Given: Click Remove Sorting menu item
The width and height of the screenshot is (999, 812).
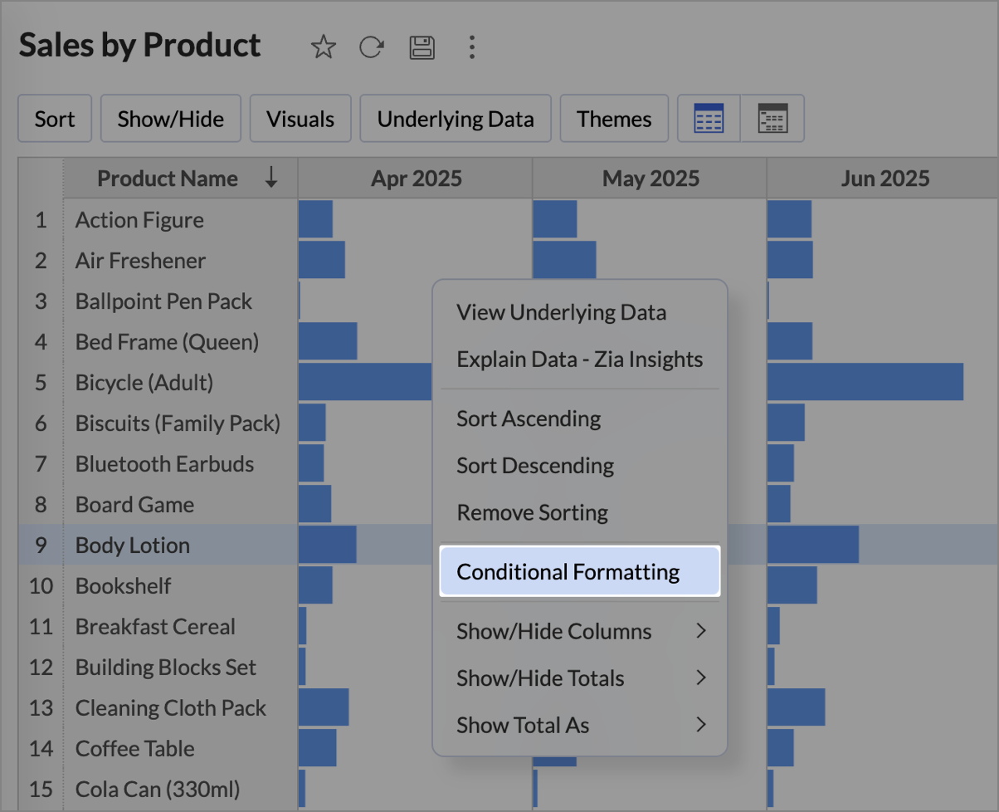Looking at the screenshot, I should (532, 512).
